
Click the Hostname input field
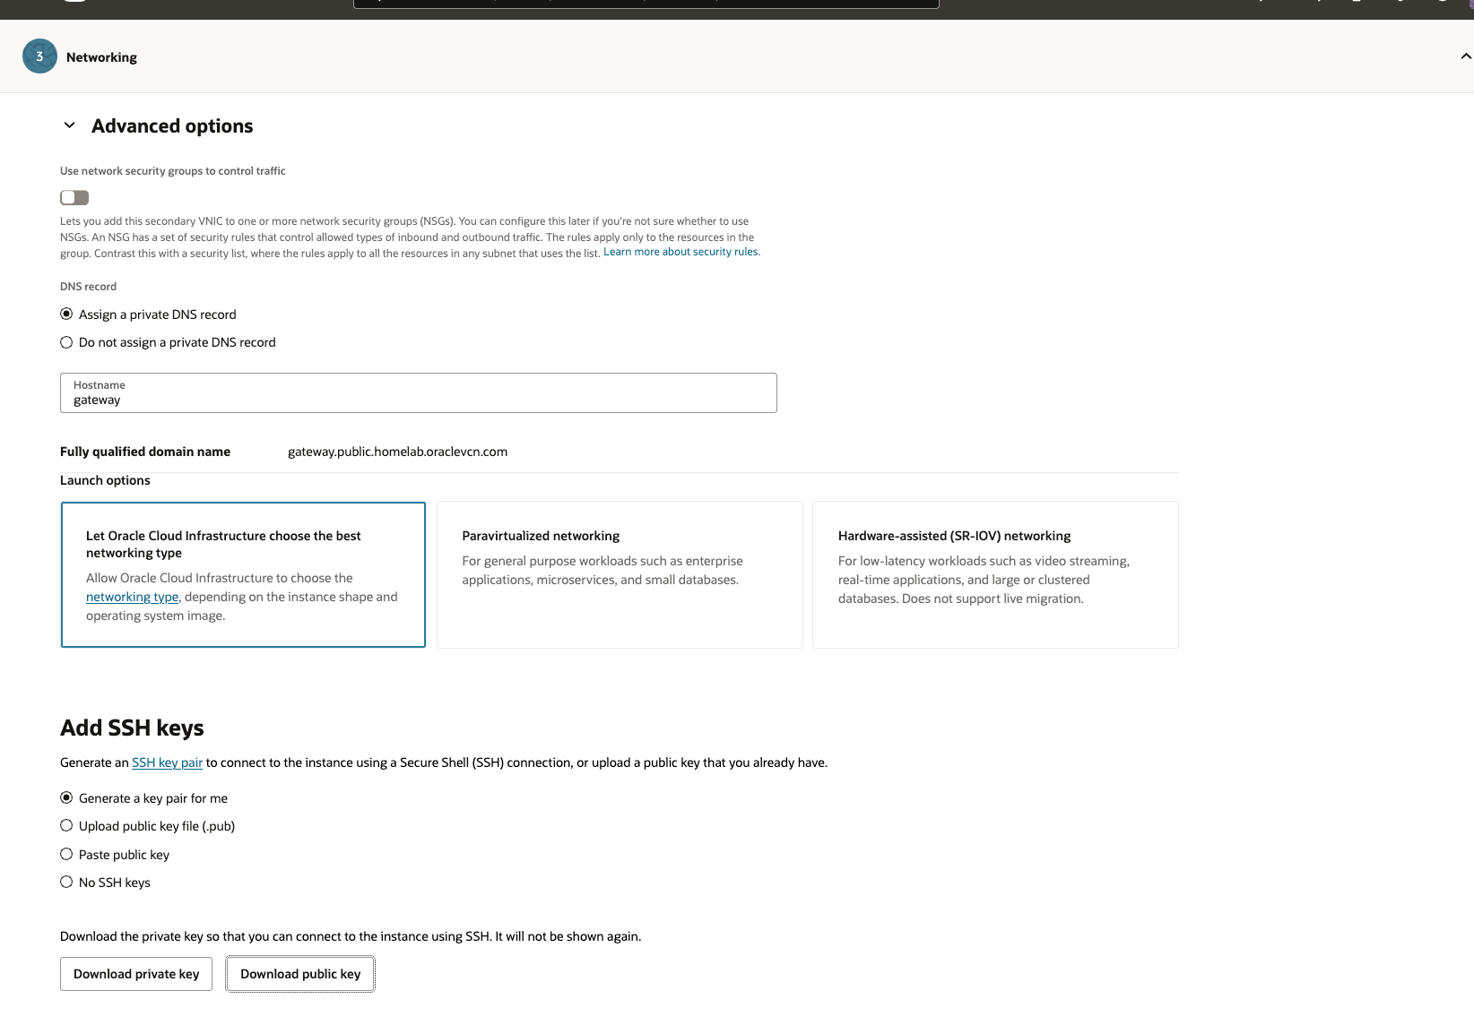tap(418, 400)
